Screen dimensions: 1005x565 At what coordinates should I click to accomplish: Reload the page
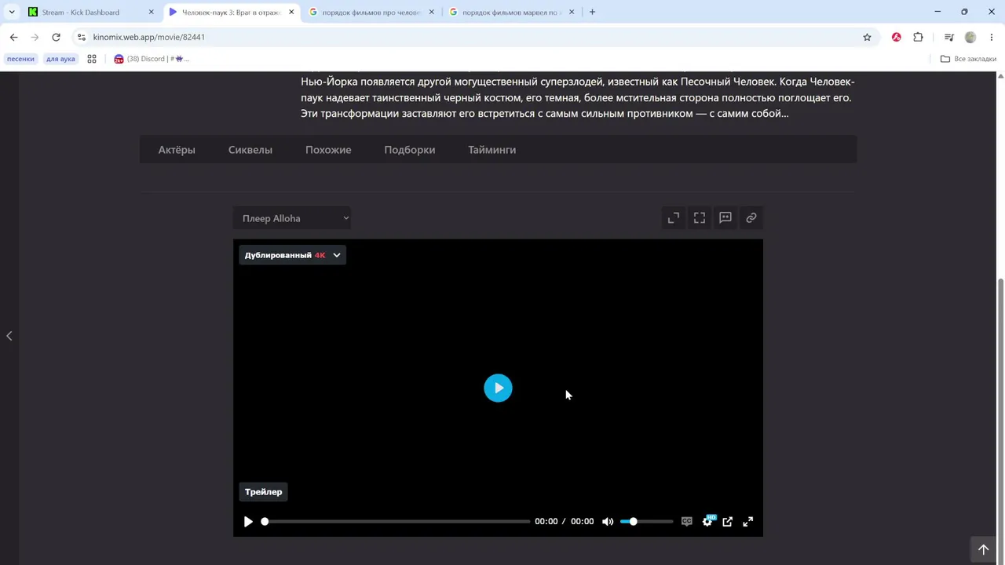[x=56, y=37]
